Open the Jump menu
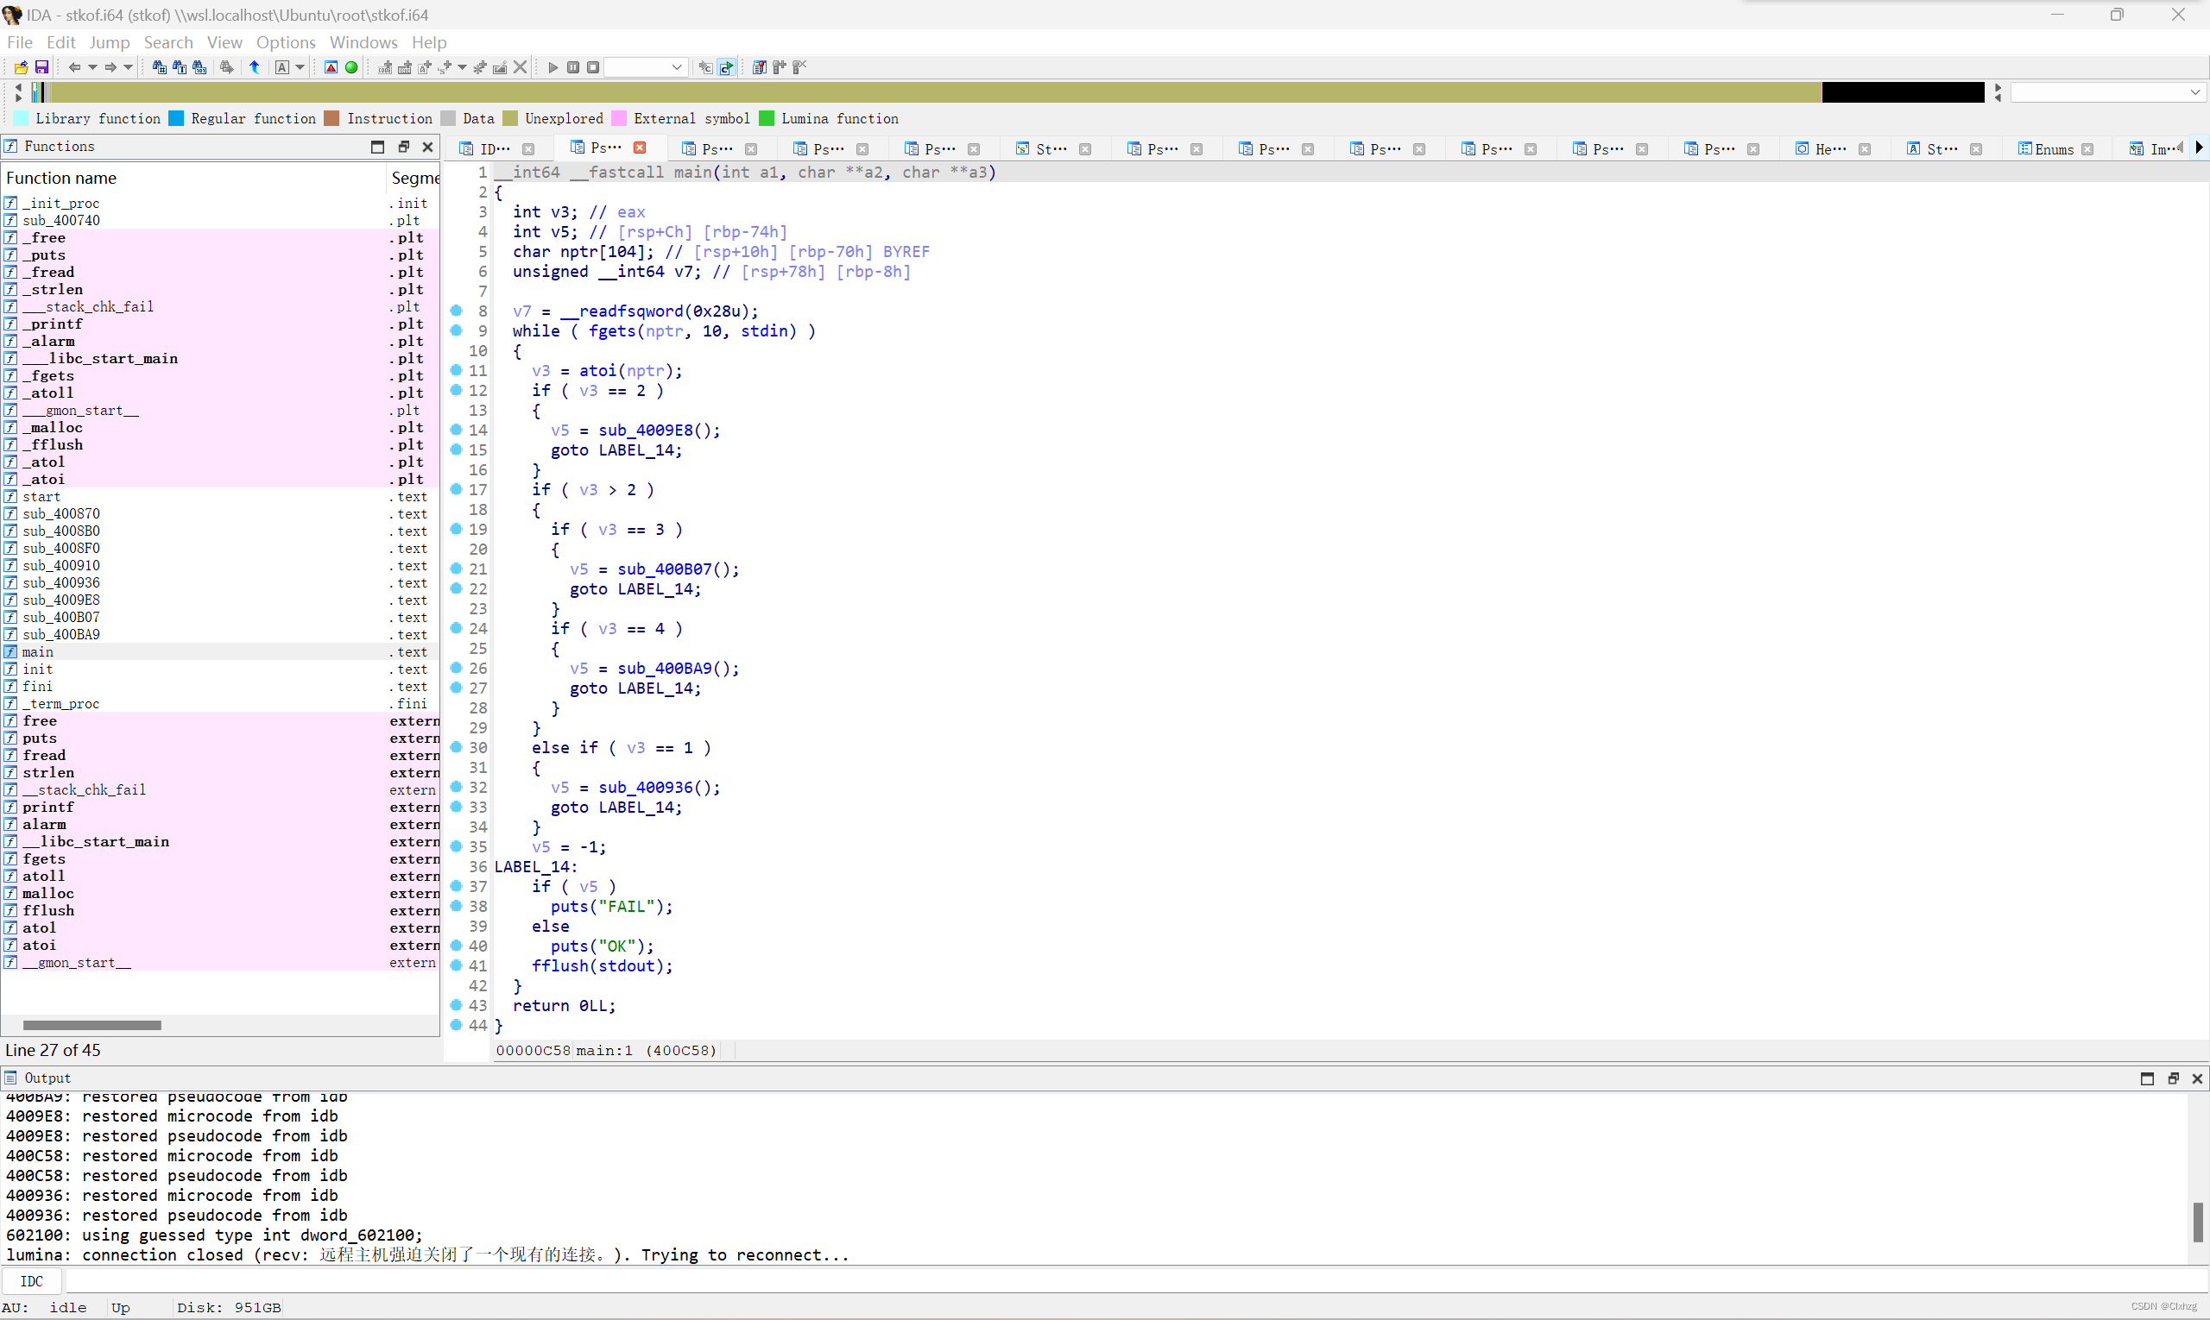The width and height of the screenshot is (2210, 1320). click(x=110, y=41)
